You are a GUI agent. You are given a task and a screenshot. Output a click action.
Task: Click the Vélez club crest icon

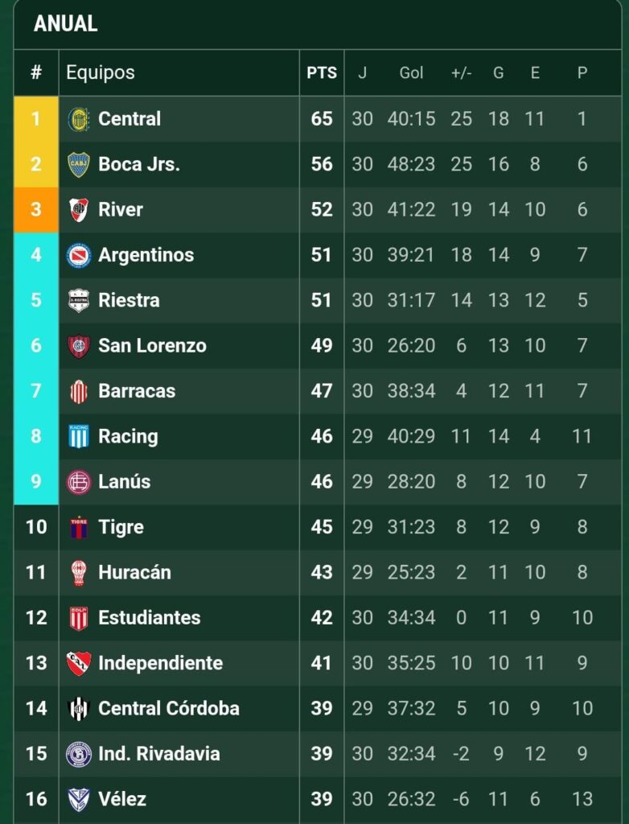[x=79, y=800]
